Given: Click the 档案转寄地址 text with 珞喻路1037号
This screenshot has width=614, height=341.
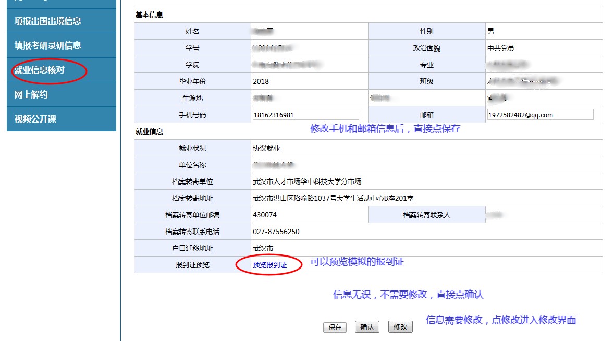Looking at the screenshot, I should point(333,198).
